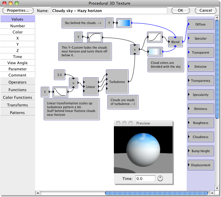The image size is (221, 197).
Task: Select View Angle from the Values list
Action: click(18, 63)
